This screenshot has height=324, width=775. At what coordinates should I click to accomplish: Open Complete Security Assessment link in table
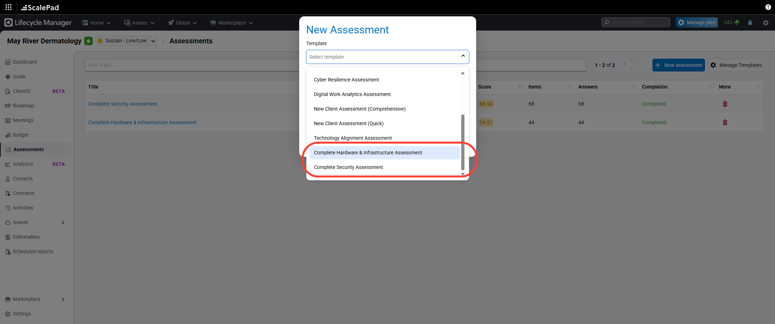click(x=123, y=104)
